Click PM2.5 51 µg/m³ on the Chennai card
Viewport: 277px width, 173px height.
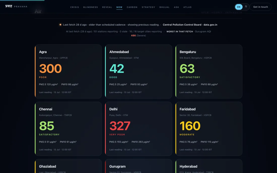pos(48,142)
